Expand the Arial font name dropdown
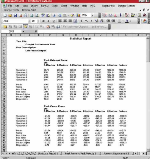The width and height of the screenshot is (150, 159). (29, 21)
